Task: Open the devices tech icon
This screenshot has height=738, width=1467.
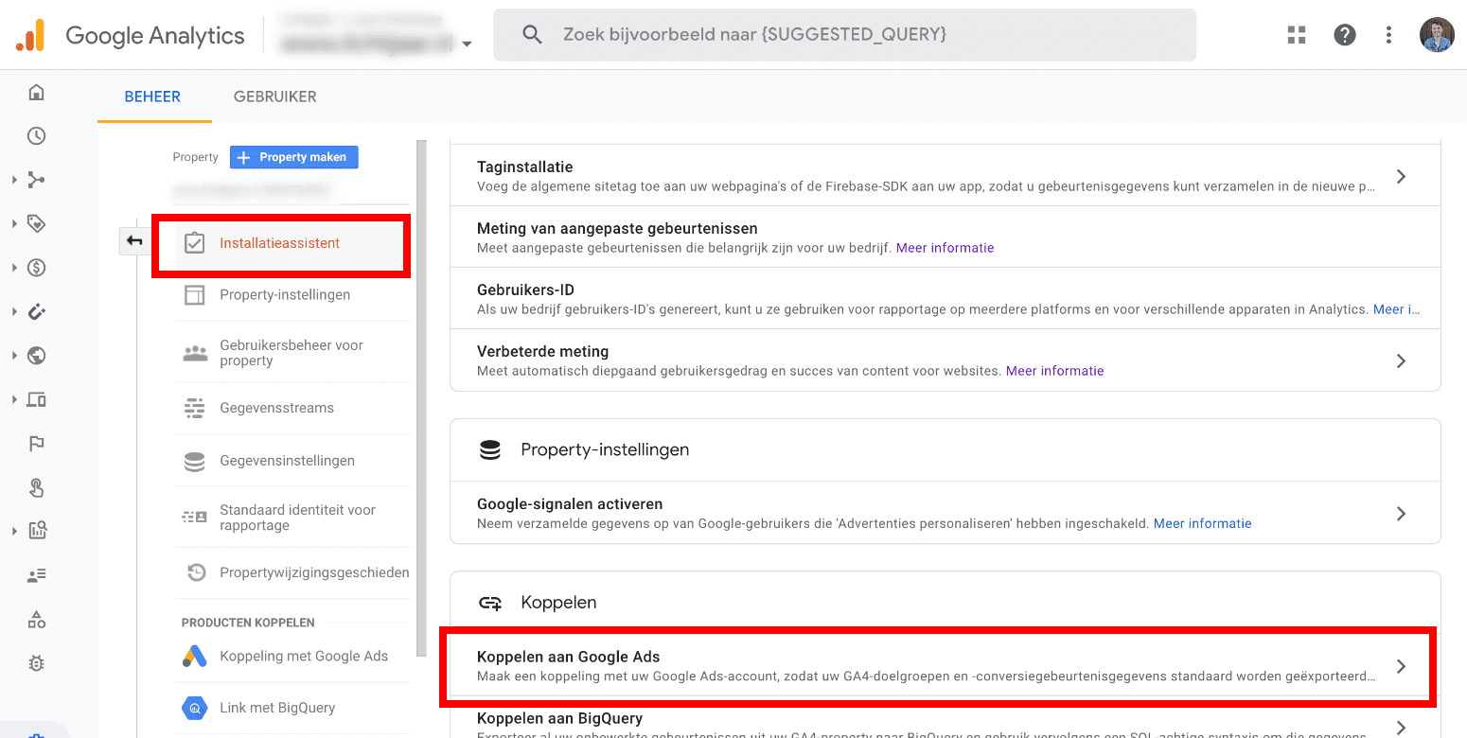Action: click(x=36, y=399)
